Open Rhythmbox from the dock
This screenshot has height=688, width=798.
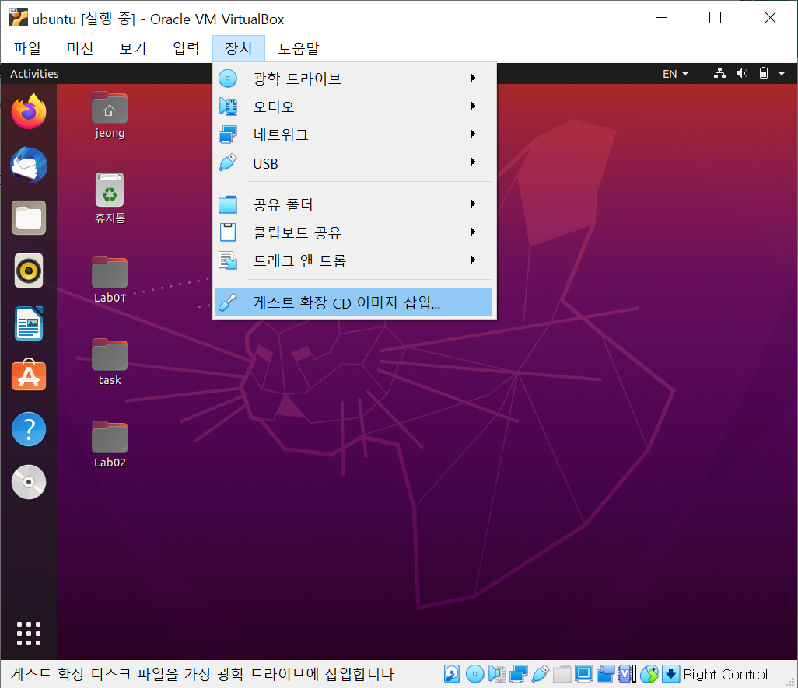point(29,271)
